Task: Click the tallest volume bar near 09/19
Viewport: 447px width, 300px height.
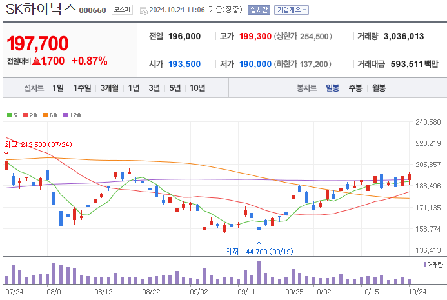Action: click(259, 272)
